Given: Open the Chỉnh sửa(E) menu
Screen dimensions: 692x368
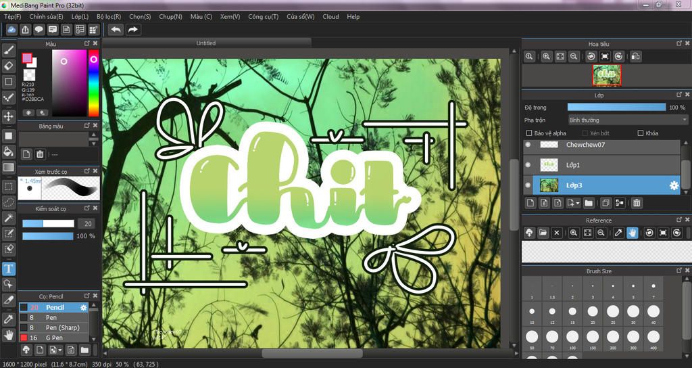Looking at the screenshot, I should [x=47, y=16].
